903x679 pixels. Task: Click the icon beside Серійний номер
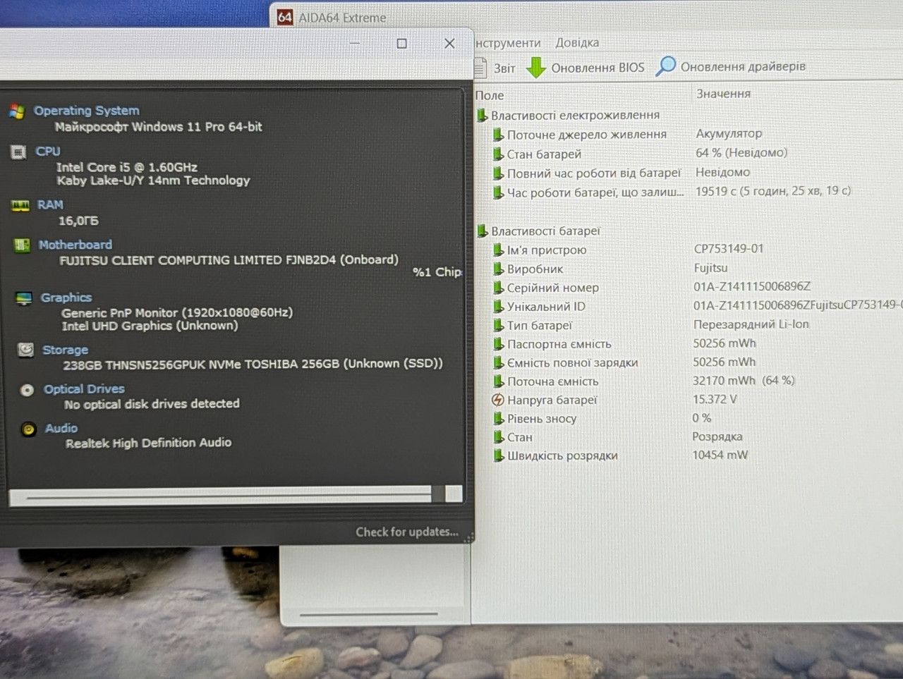[499, 288]
